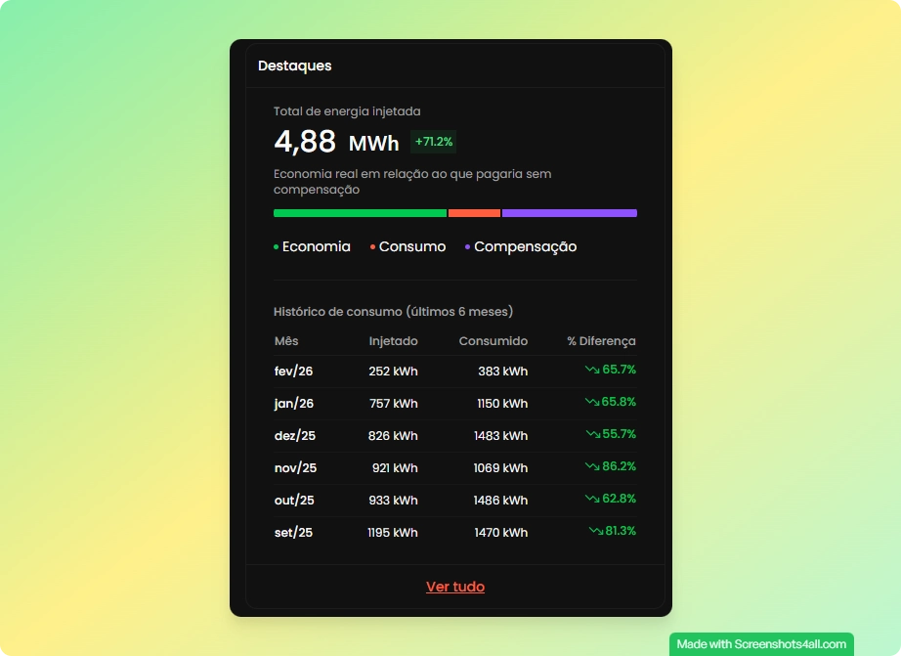Click the Made with Screenshots4all.com badge
Screen dimensions: 901x656
coord(761,644)
